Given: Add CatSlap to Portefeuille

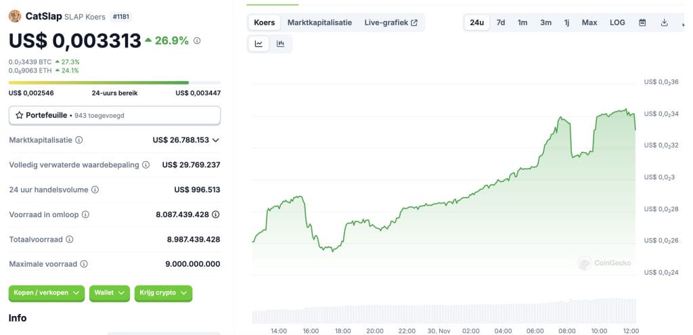Looking at the screenshot, I should click(114, 115).
